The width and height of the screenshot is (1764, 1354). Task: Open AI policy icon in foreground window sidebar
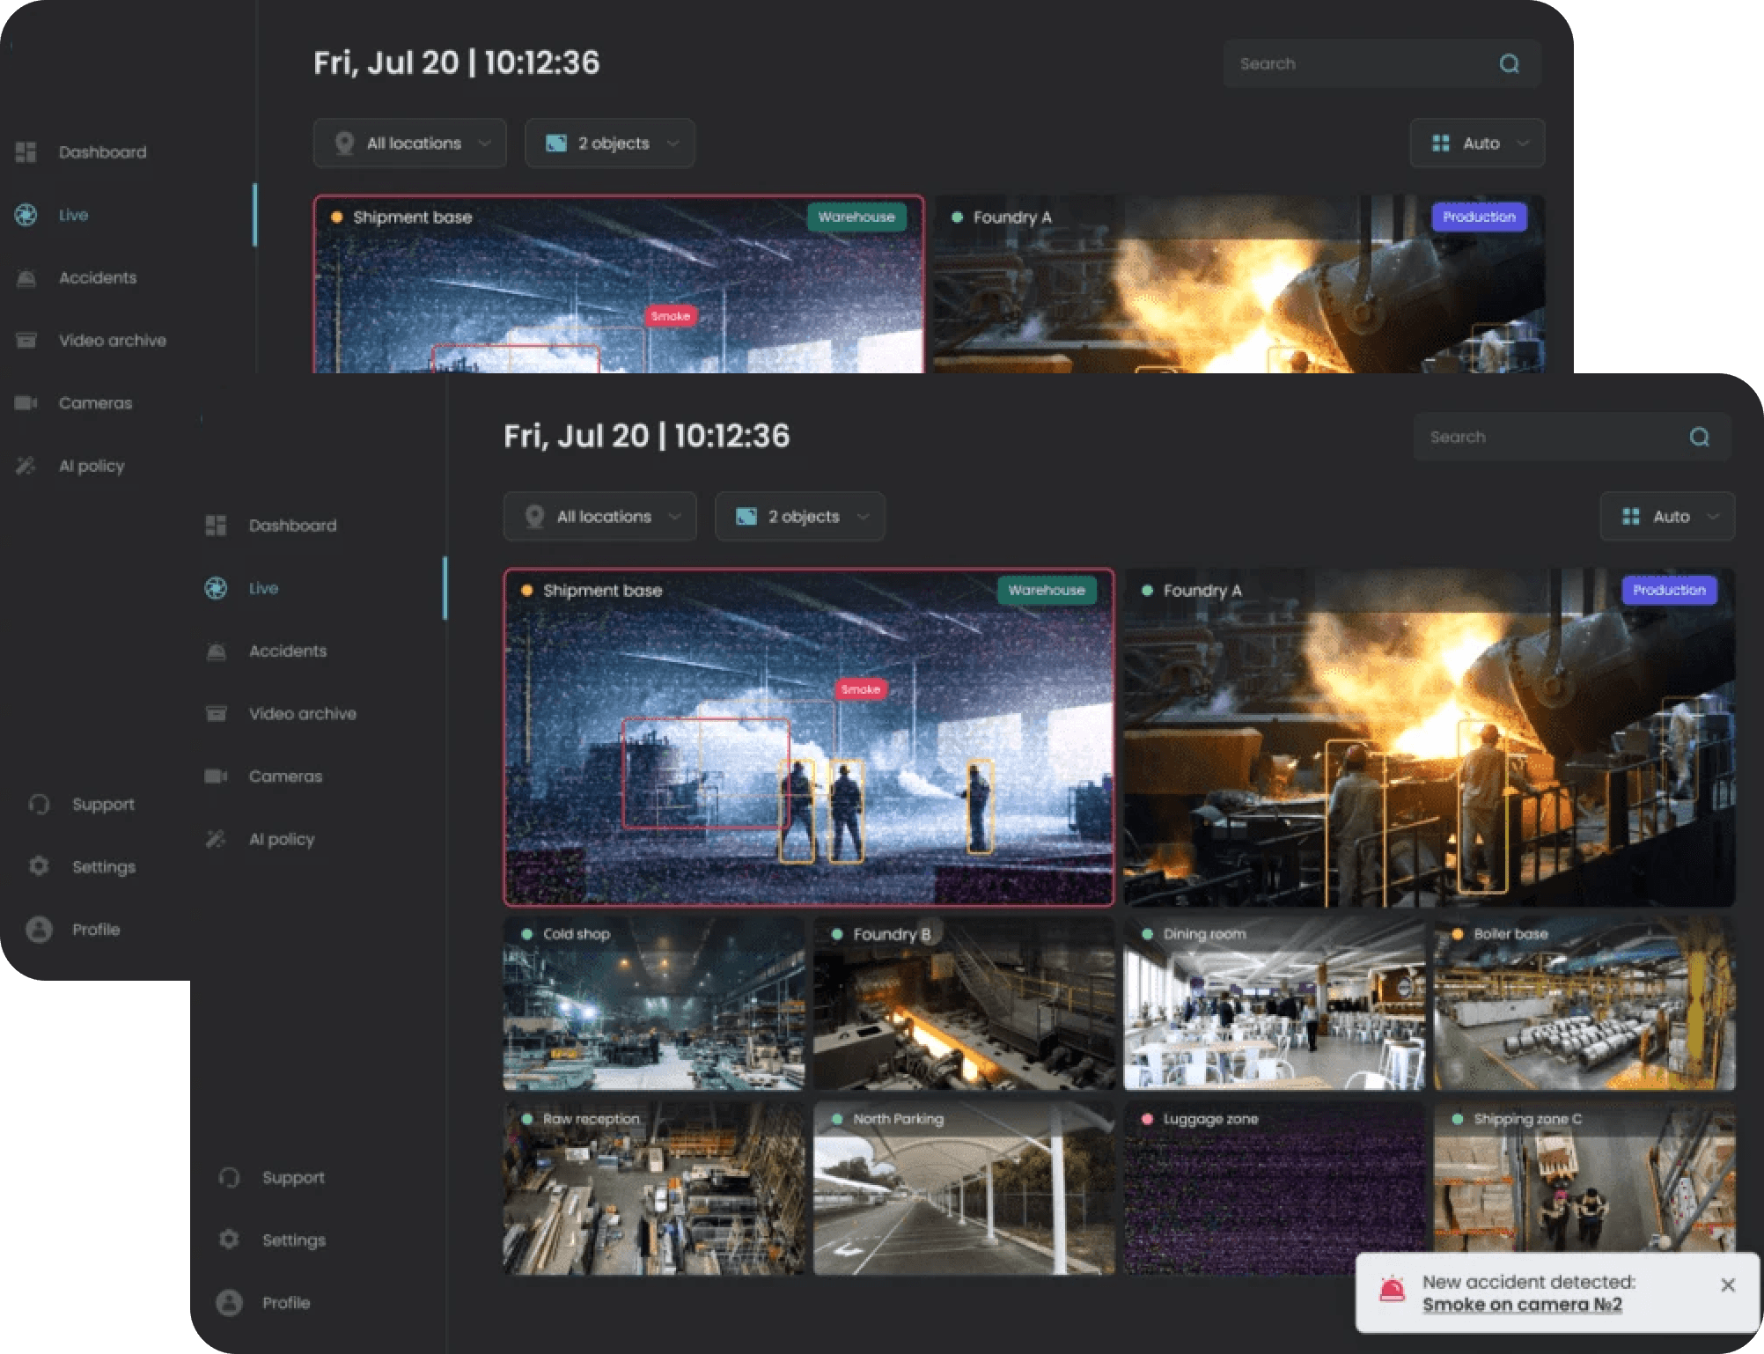216,839
